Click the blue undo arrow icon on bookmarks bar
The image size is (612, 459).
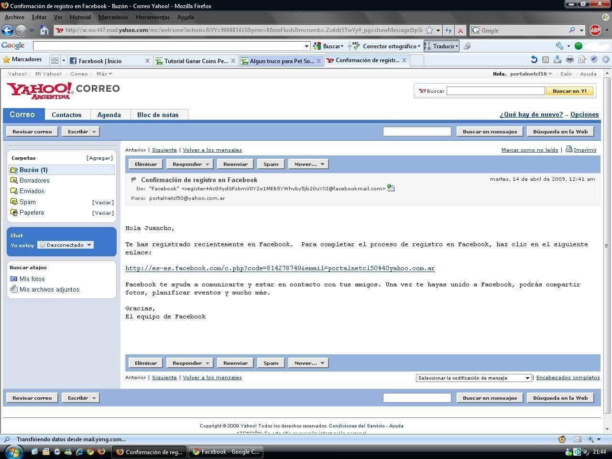(534, 60)
